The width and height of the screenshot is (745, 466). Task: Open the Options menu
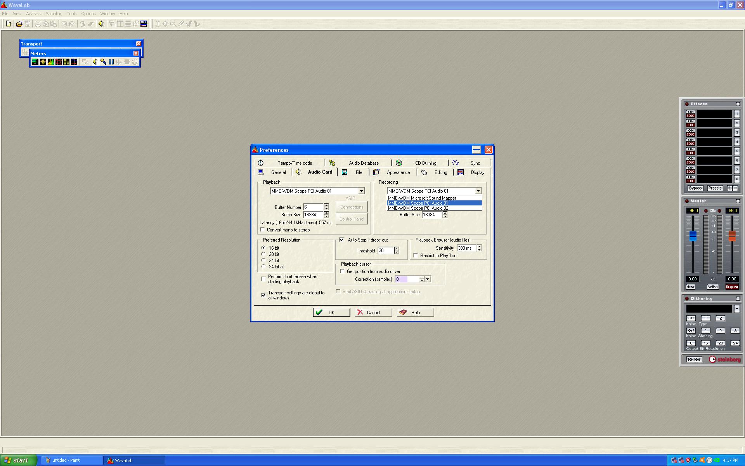pyautogui.click(x=88, y=14)
